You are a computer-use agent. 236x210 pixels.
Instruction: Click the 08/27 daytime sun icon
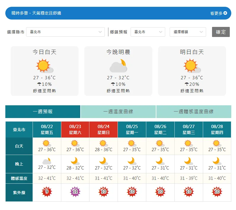(189, 143)
